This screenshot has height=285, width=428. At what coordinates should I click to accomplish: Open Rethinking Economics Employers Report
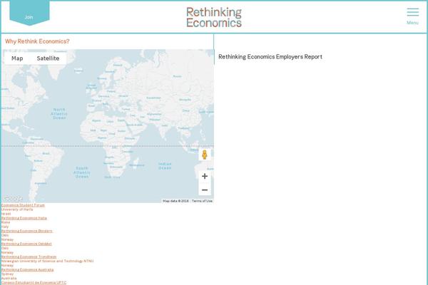[x=270, y=57]
